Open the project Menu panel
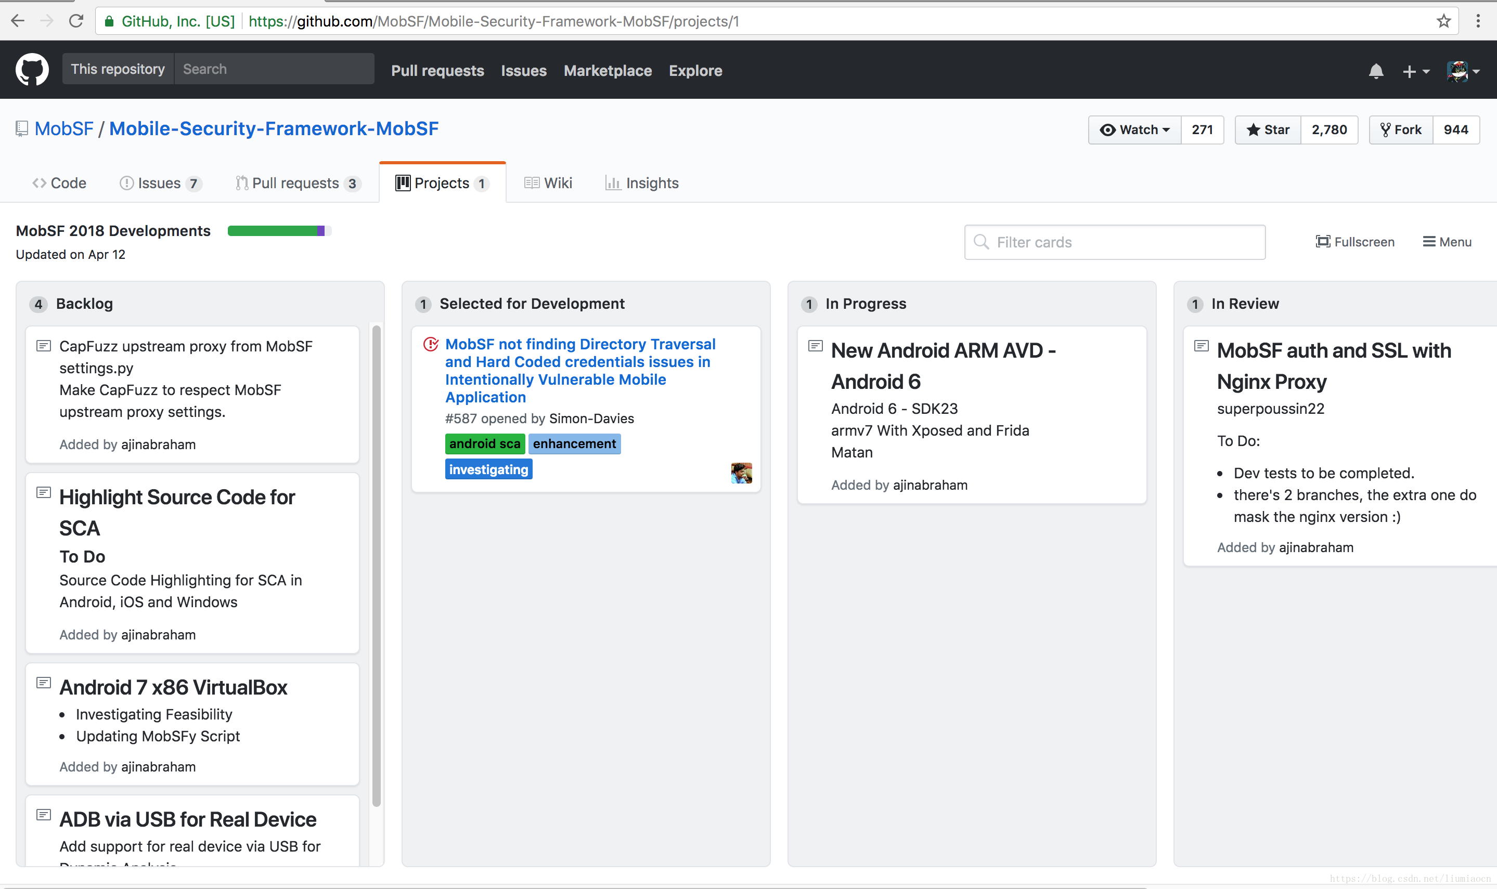The width and height of the screenshot is (1497, 889). click(1447, 241)
